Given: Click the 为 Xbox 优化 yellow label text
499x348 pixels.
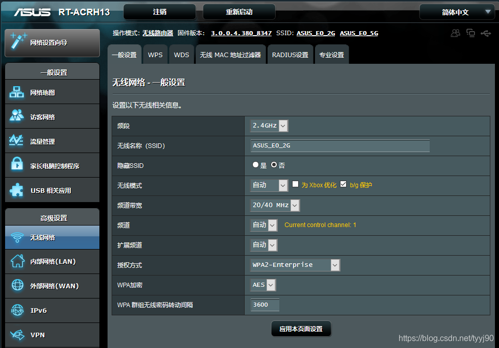Looking at the screenshot, I should pos(319,185).
